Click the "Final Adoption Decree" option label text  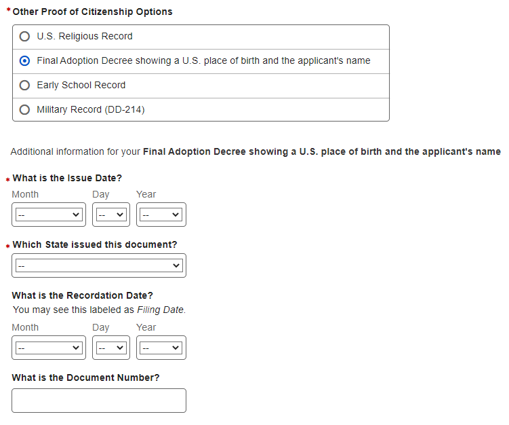(203, 61)
